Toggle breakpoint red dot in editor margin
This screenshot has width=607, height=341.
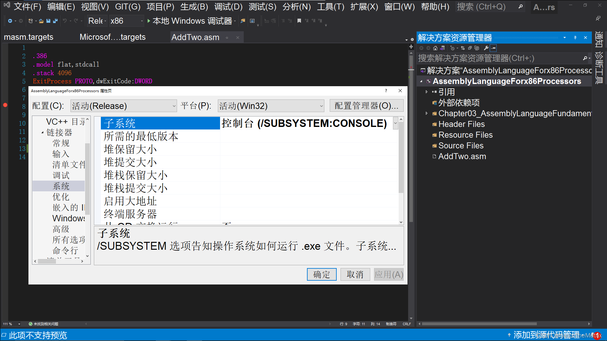coord(5,105)
